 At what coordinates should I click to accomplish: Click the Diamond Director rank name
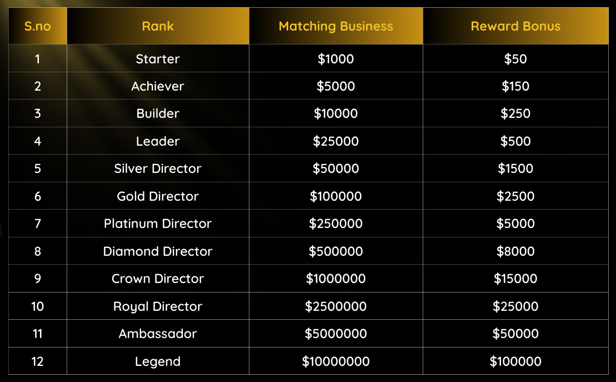tap(158, 251)
